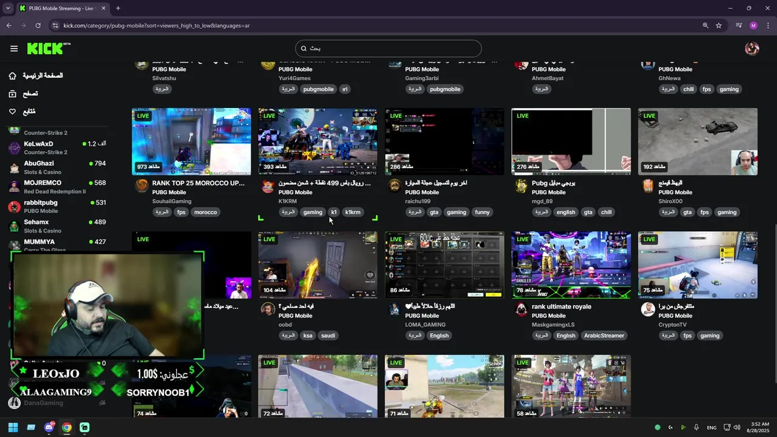The image size is (777, 437).
Task: Open the microphone tray icon
Action: (696, 427)
